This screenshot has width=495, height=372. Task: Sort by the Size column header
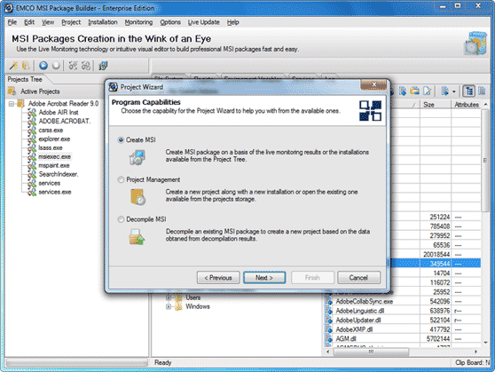point(436,105)
